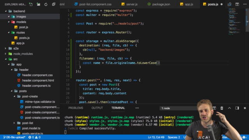Open header.component.css file

point(37,75)
